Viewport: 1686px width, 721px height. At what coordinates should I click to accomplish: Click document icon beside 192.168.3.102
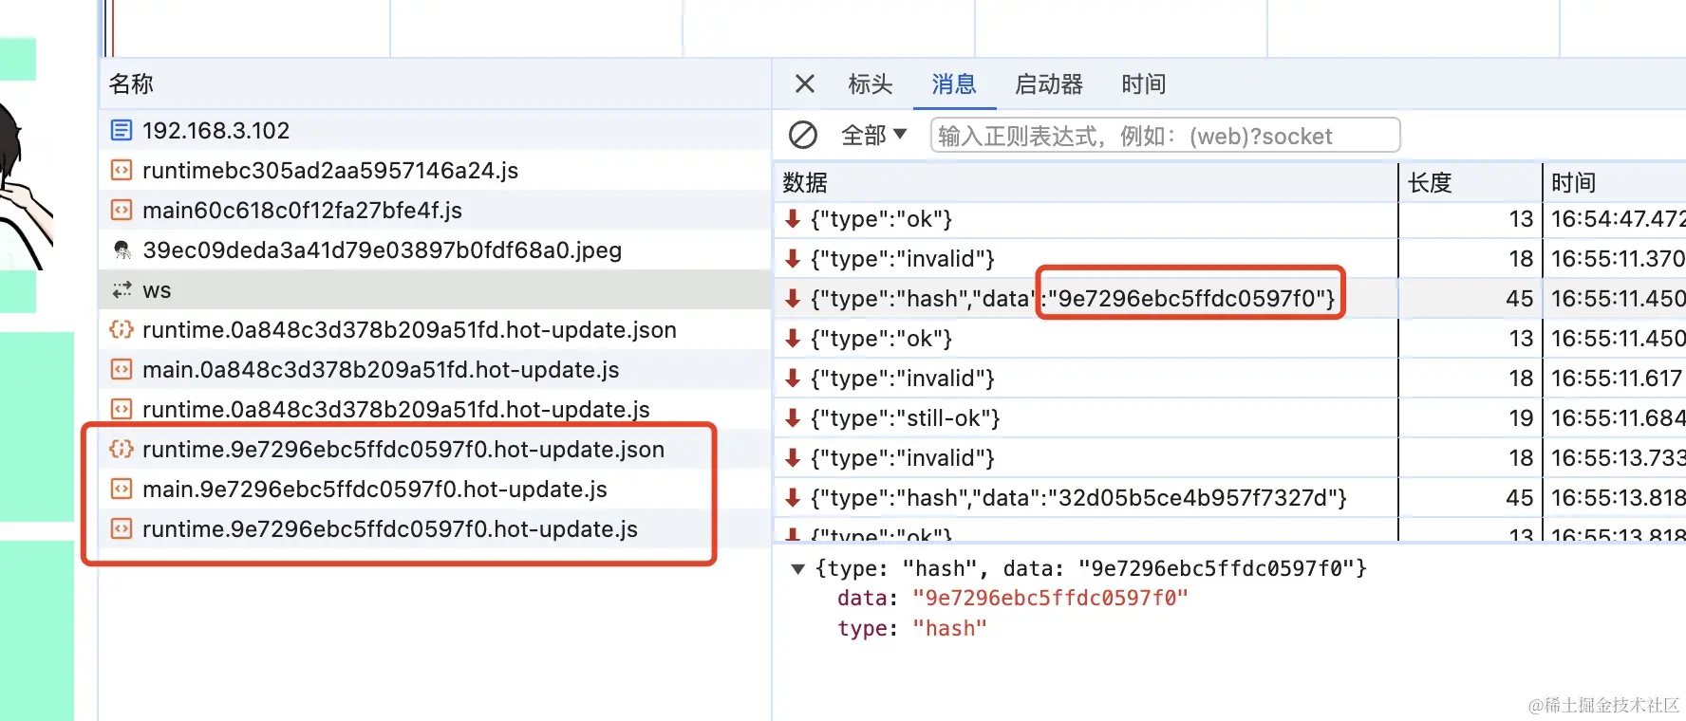tap(122, 130)
